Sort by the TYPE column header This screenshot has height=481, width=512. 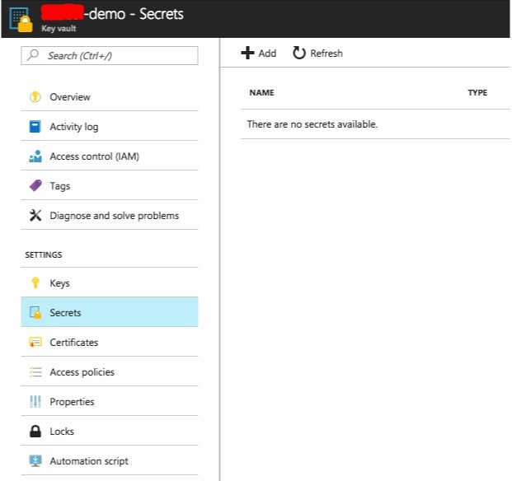pyautogui.click(x=477, y=92)
